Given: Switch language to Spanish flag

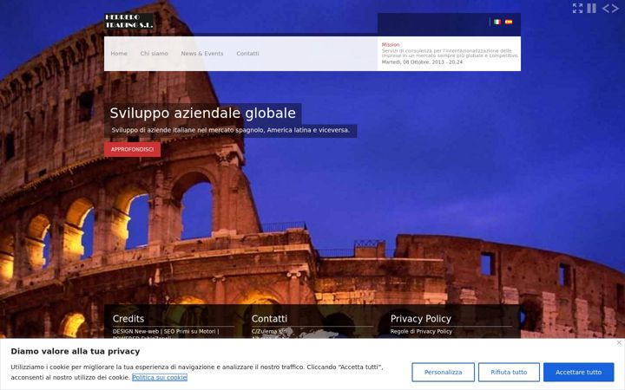Looking at the screenshot, I should click(509, 22).
